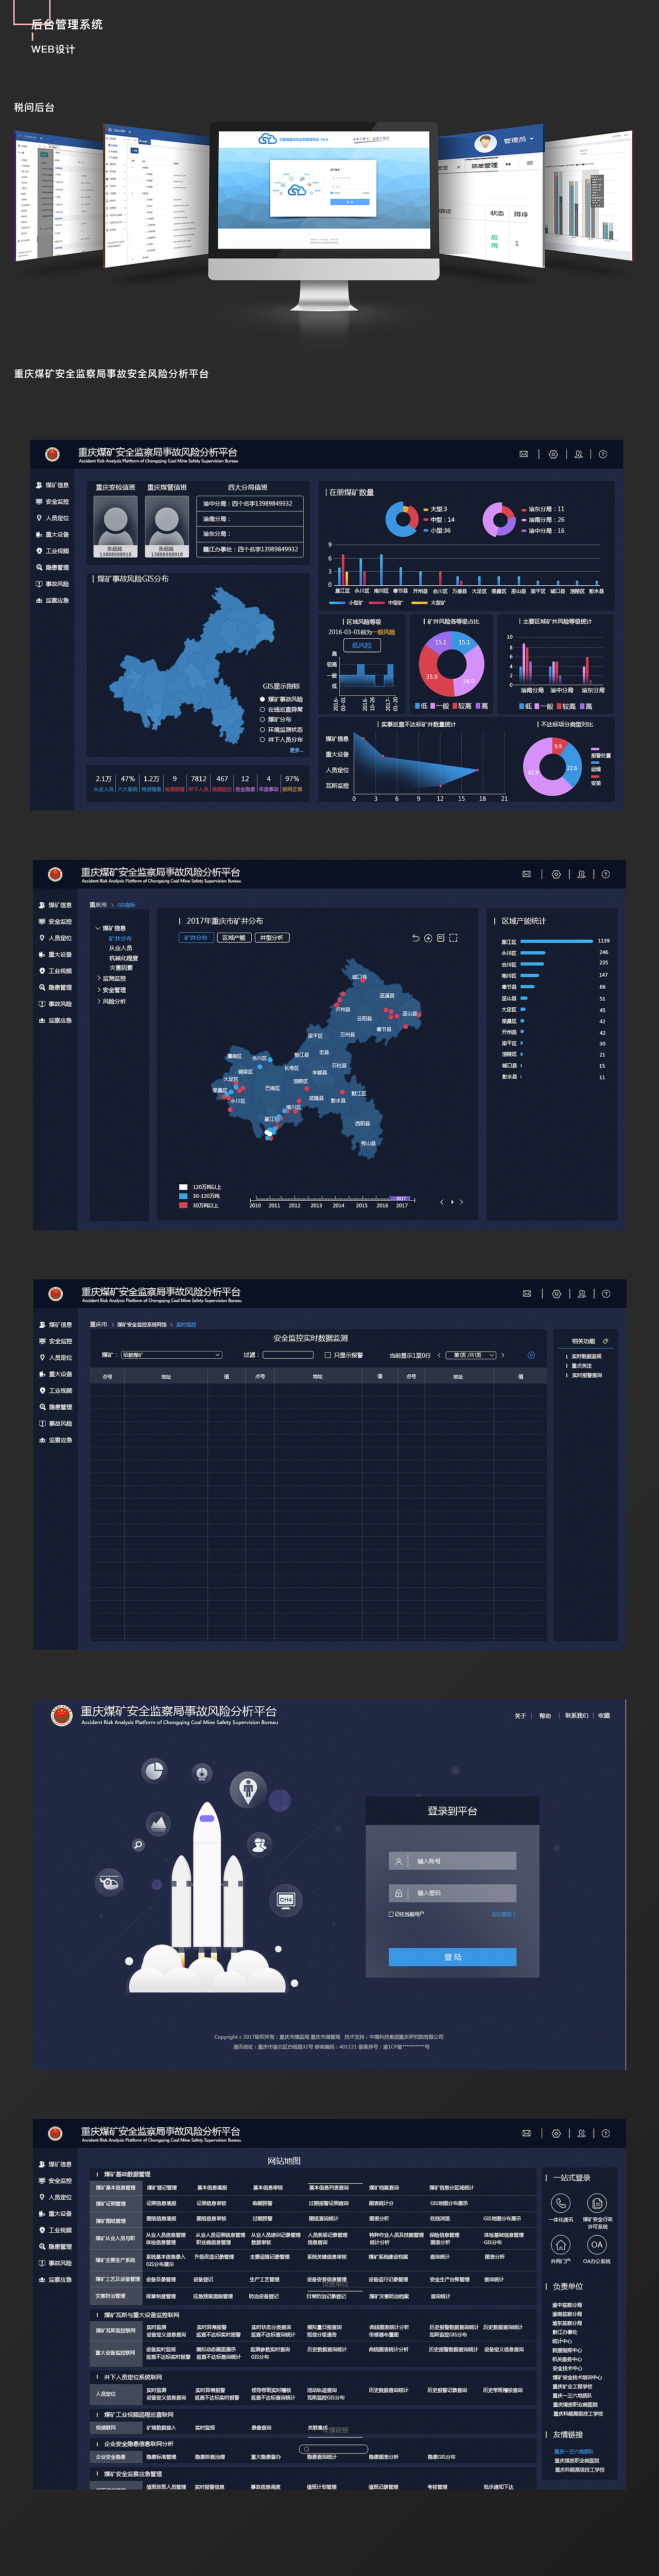Open mail icon in GIS map screen header
The height and width of the screenshot is (2576, 659).
click(x=526, y=874)
